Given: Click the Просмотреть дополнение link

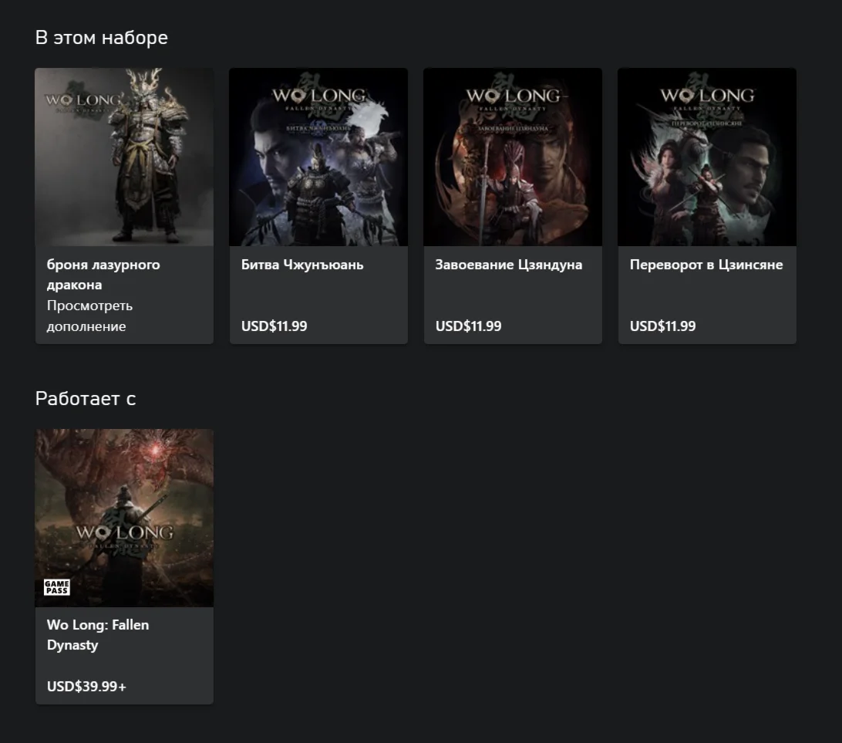Looking at the screenshot, I should coord(89,316).
